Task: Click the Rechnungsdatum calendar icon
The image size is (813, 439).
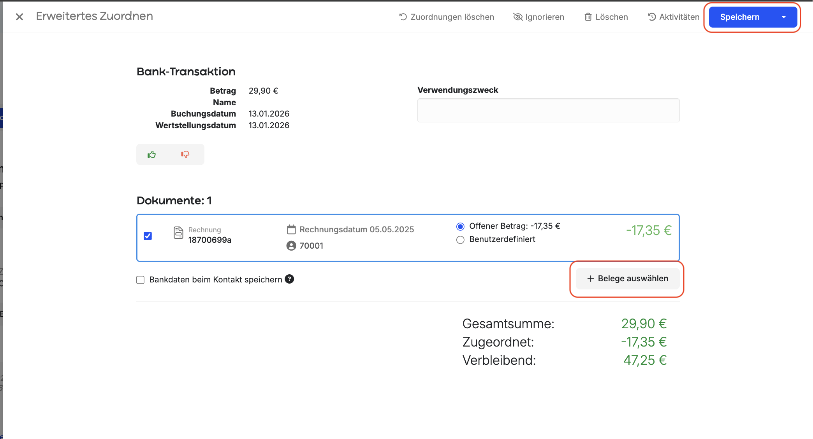Action: tap(291, 230)
